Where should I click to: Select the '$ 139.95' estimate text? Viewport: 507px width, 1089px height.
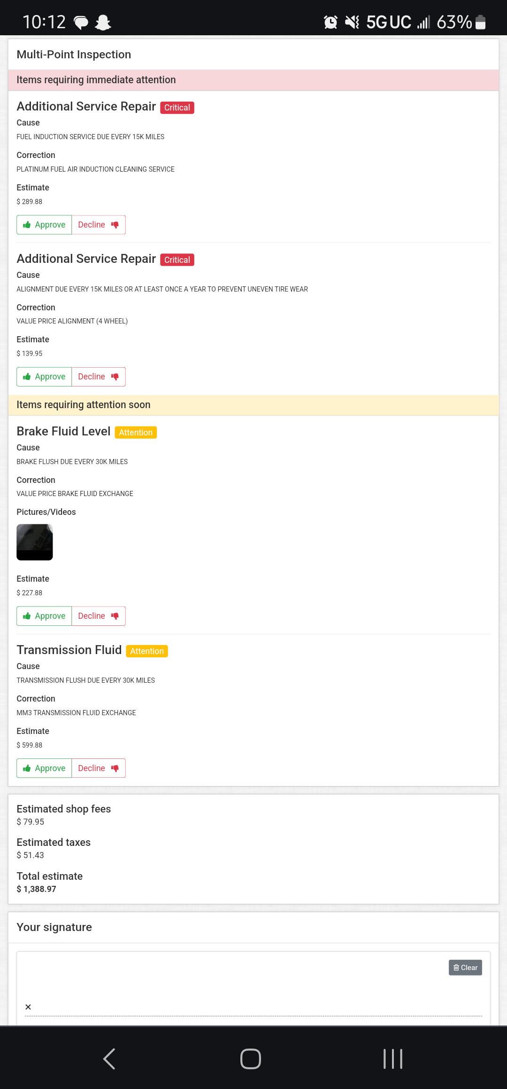[x=29, y=354]
